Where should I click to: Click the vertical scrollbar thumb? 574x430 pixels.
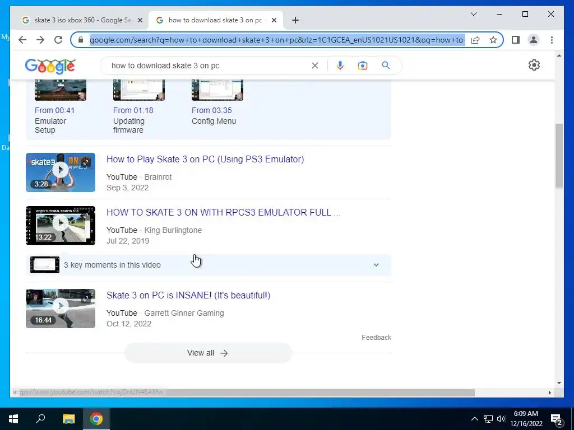pos(559,156)
